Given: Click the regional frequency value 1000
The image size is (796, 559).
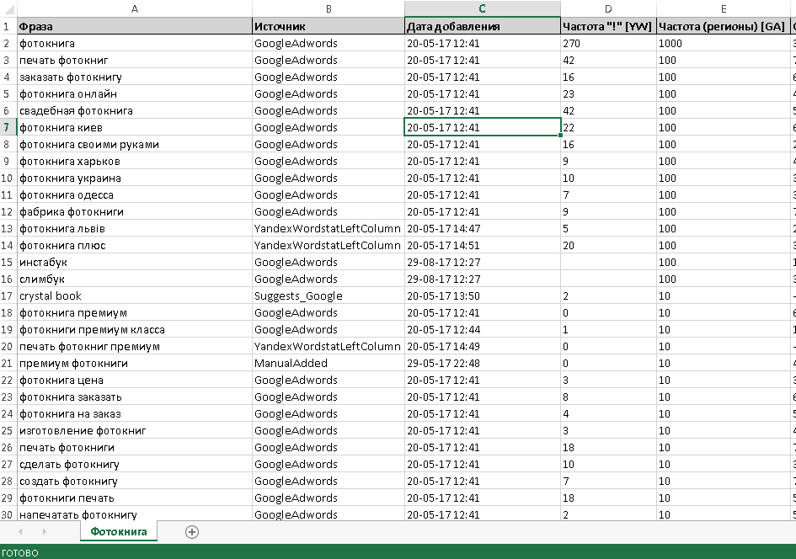Looking at the screenshot, I should [724, 43].
